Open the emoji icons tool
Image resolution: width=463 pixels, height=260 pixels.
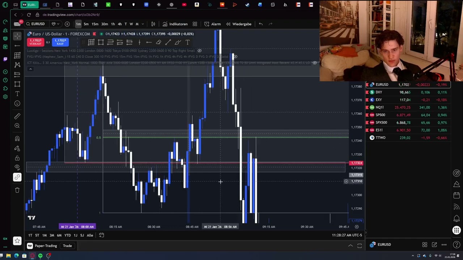(17, 104)
